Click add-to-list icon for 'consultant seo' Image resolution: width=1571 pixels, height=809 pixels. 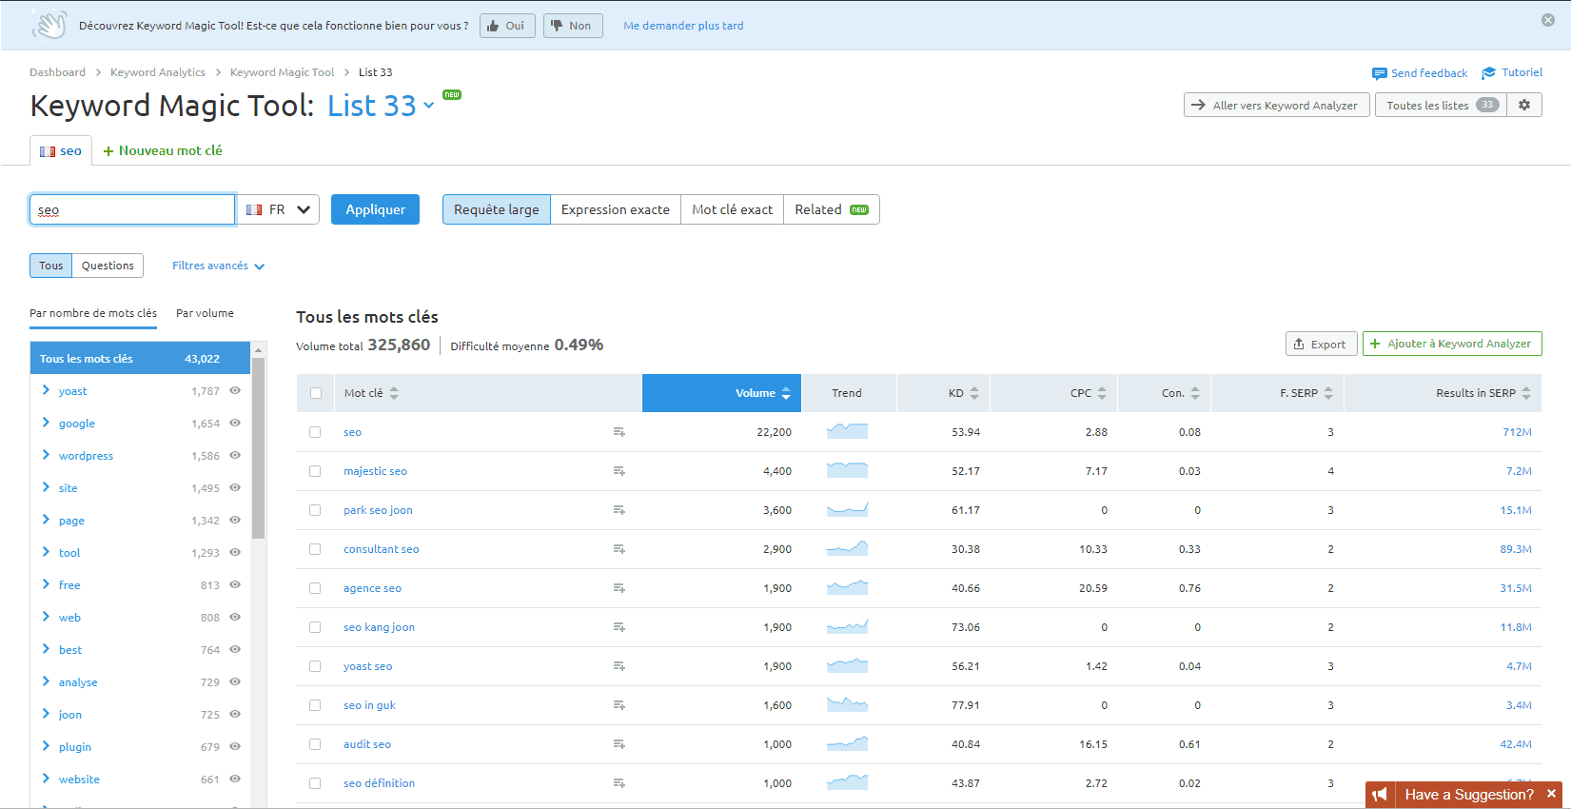619,549
